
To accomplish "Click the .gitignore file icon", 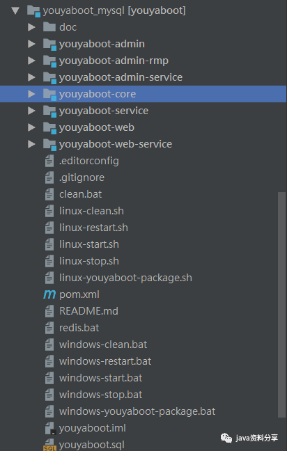I will (x=49, y=177).
